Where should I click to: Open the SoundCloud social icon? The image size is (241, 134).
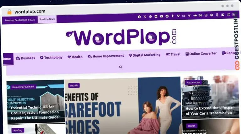tap(195, 15)
